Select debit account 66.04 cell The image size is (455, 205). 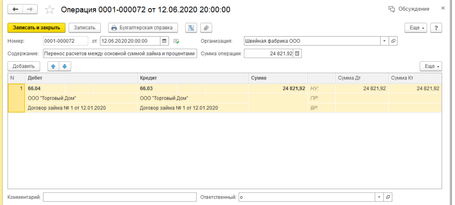point(45,88)
